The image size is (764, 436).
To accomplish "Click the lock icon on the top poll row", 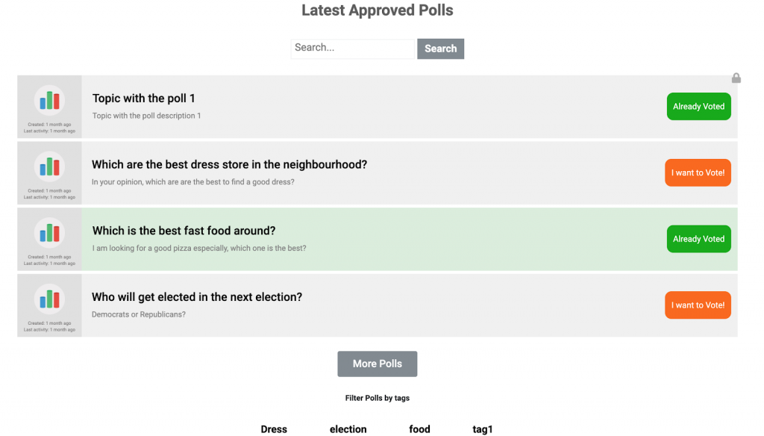I will pyautogui.click(x=736, y=78).
